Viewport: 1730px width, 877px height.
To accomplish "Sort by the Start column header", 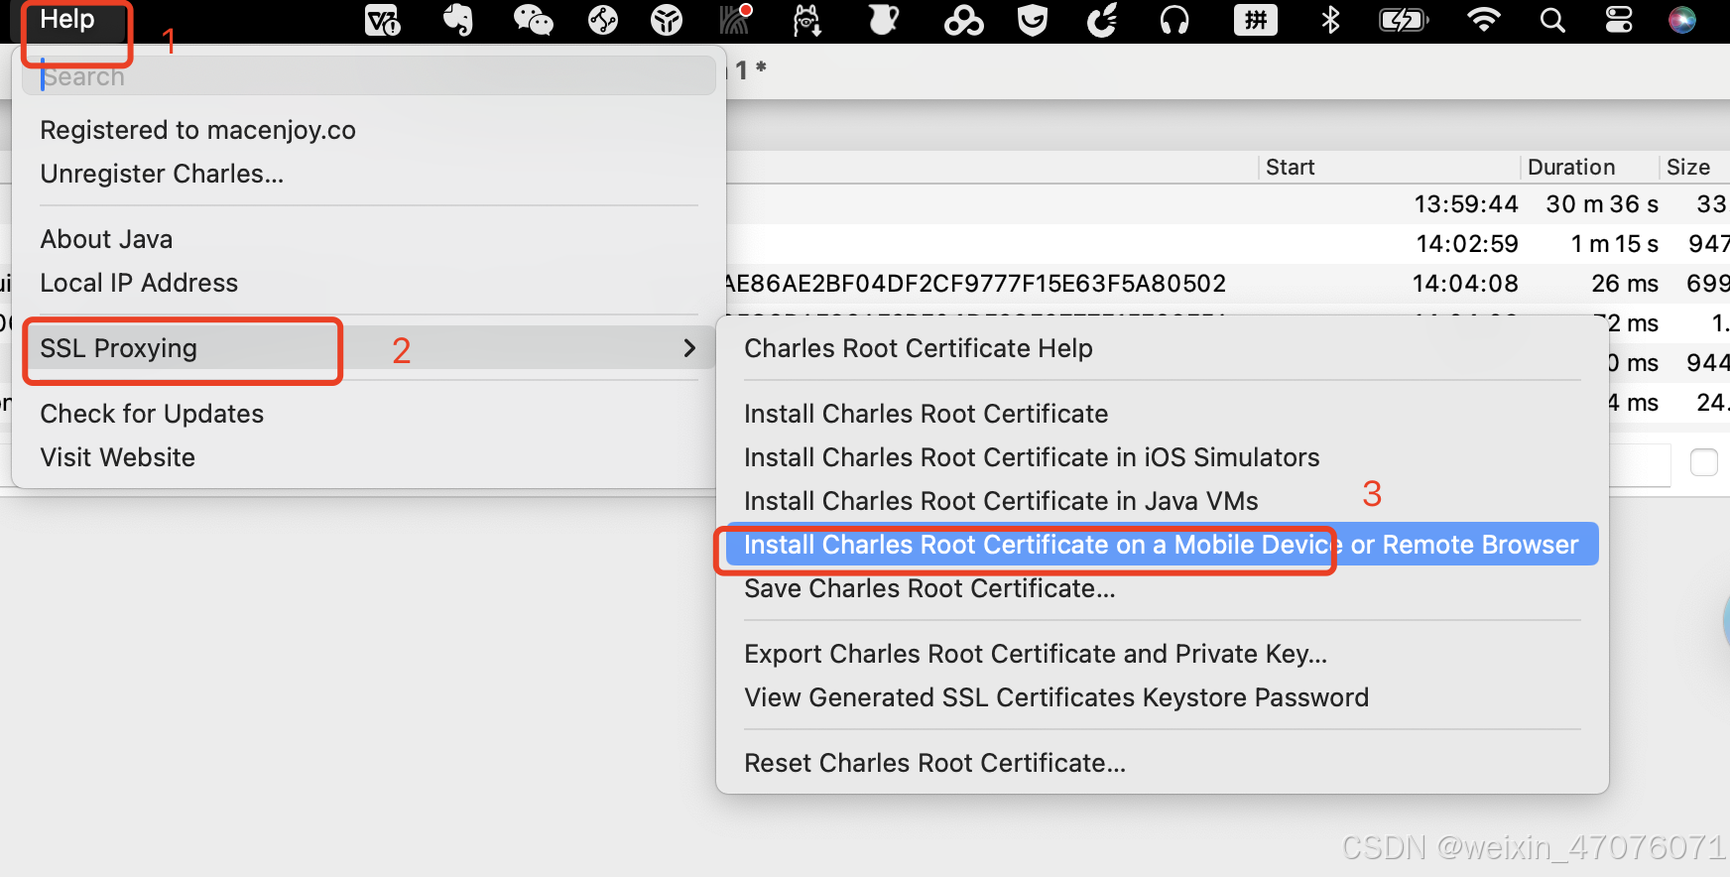I will [1389, 168].
